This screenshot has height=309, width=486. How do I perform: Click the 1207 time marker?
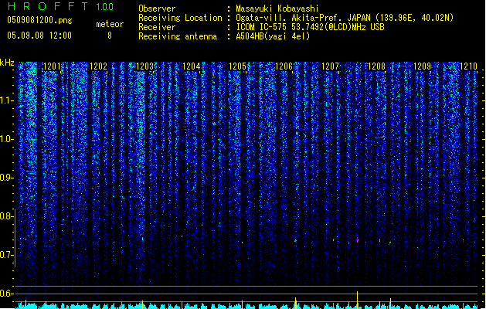tap(330, 66)
